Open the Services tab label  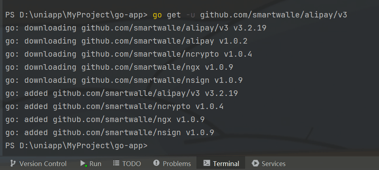point(273,163)
